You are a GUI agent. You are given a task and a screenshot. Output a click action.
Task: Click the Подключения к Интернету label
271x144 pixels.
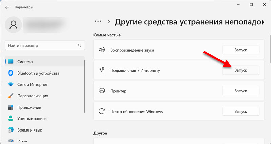(135, 70)
